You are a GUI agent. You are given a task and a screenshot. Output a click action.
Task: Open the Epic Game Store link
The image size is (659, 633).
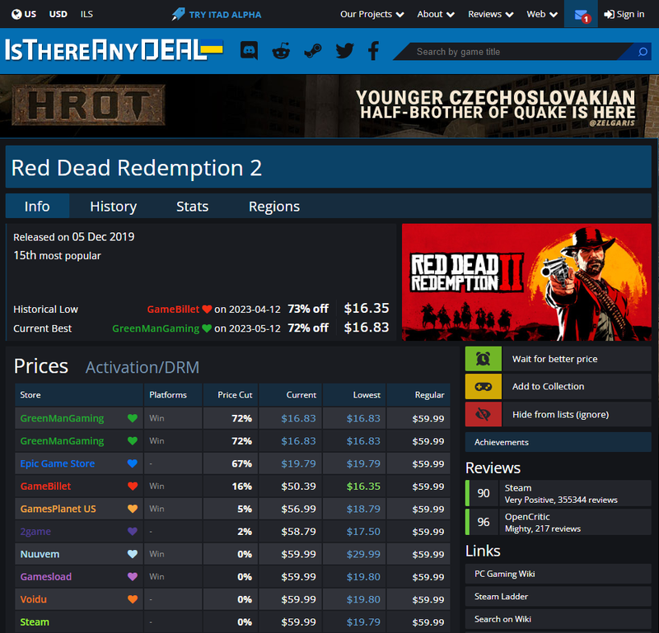click(x=58, y=463)
